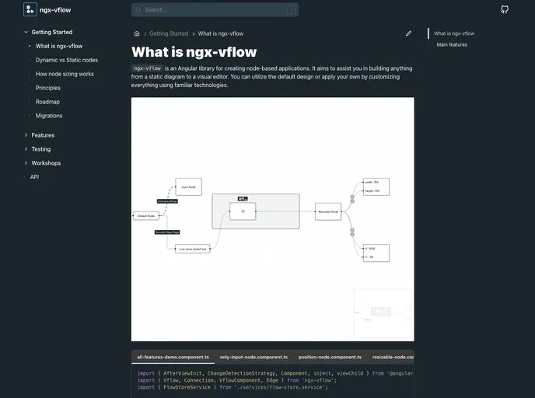
Task: Go to home via breadcrumb house icon
Action: tap(137, 33)
